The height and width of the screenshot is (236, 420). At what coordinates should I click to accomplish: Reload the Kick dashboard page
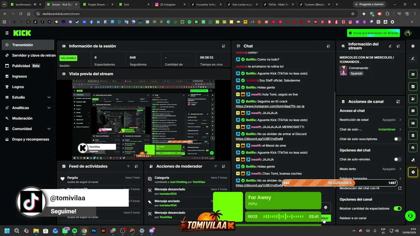(21, 14)
